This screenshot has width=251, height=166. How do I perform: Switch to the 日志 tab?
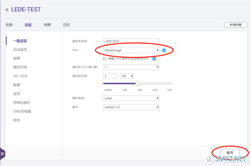pos(66,25)
